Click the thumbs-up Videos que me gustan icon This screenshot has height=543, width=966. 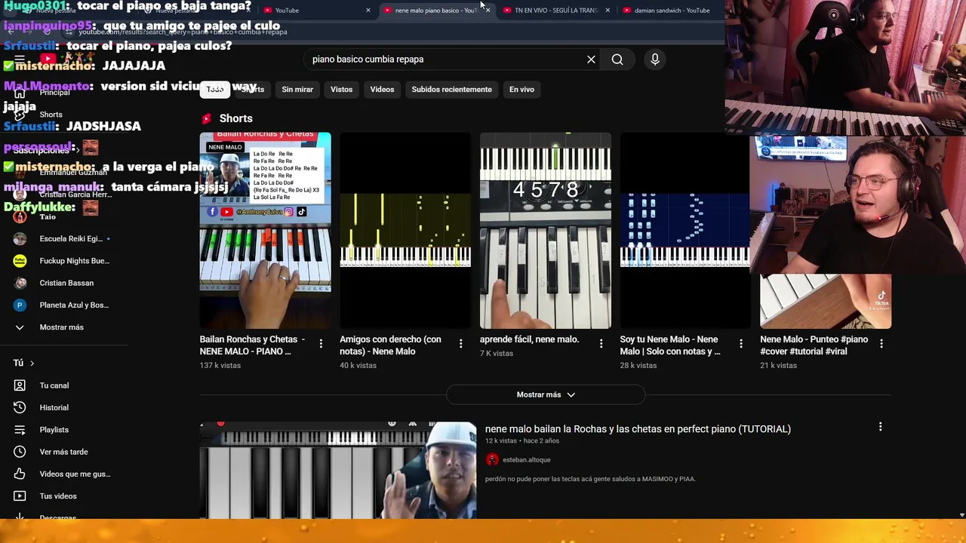click(20, 474)
